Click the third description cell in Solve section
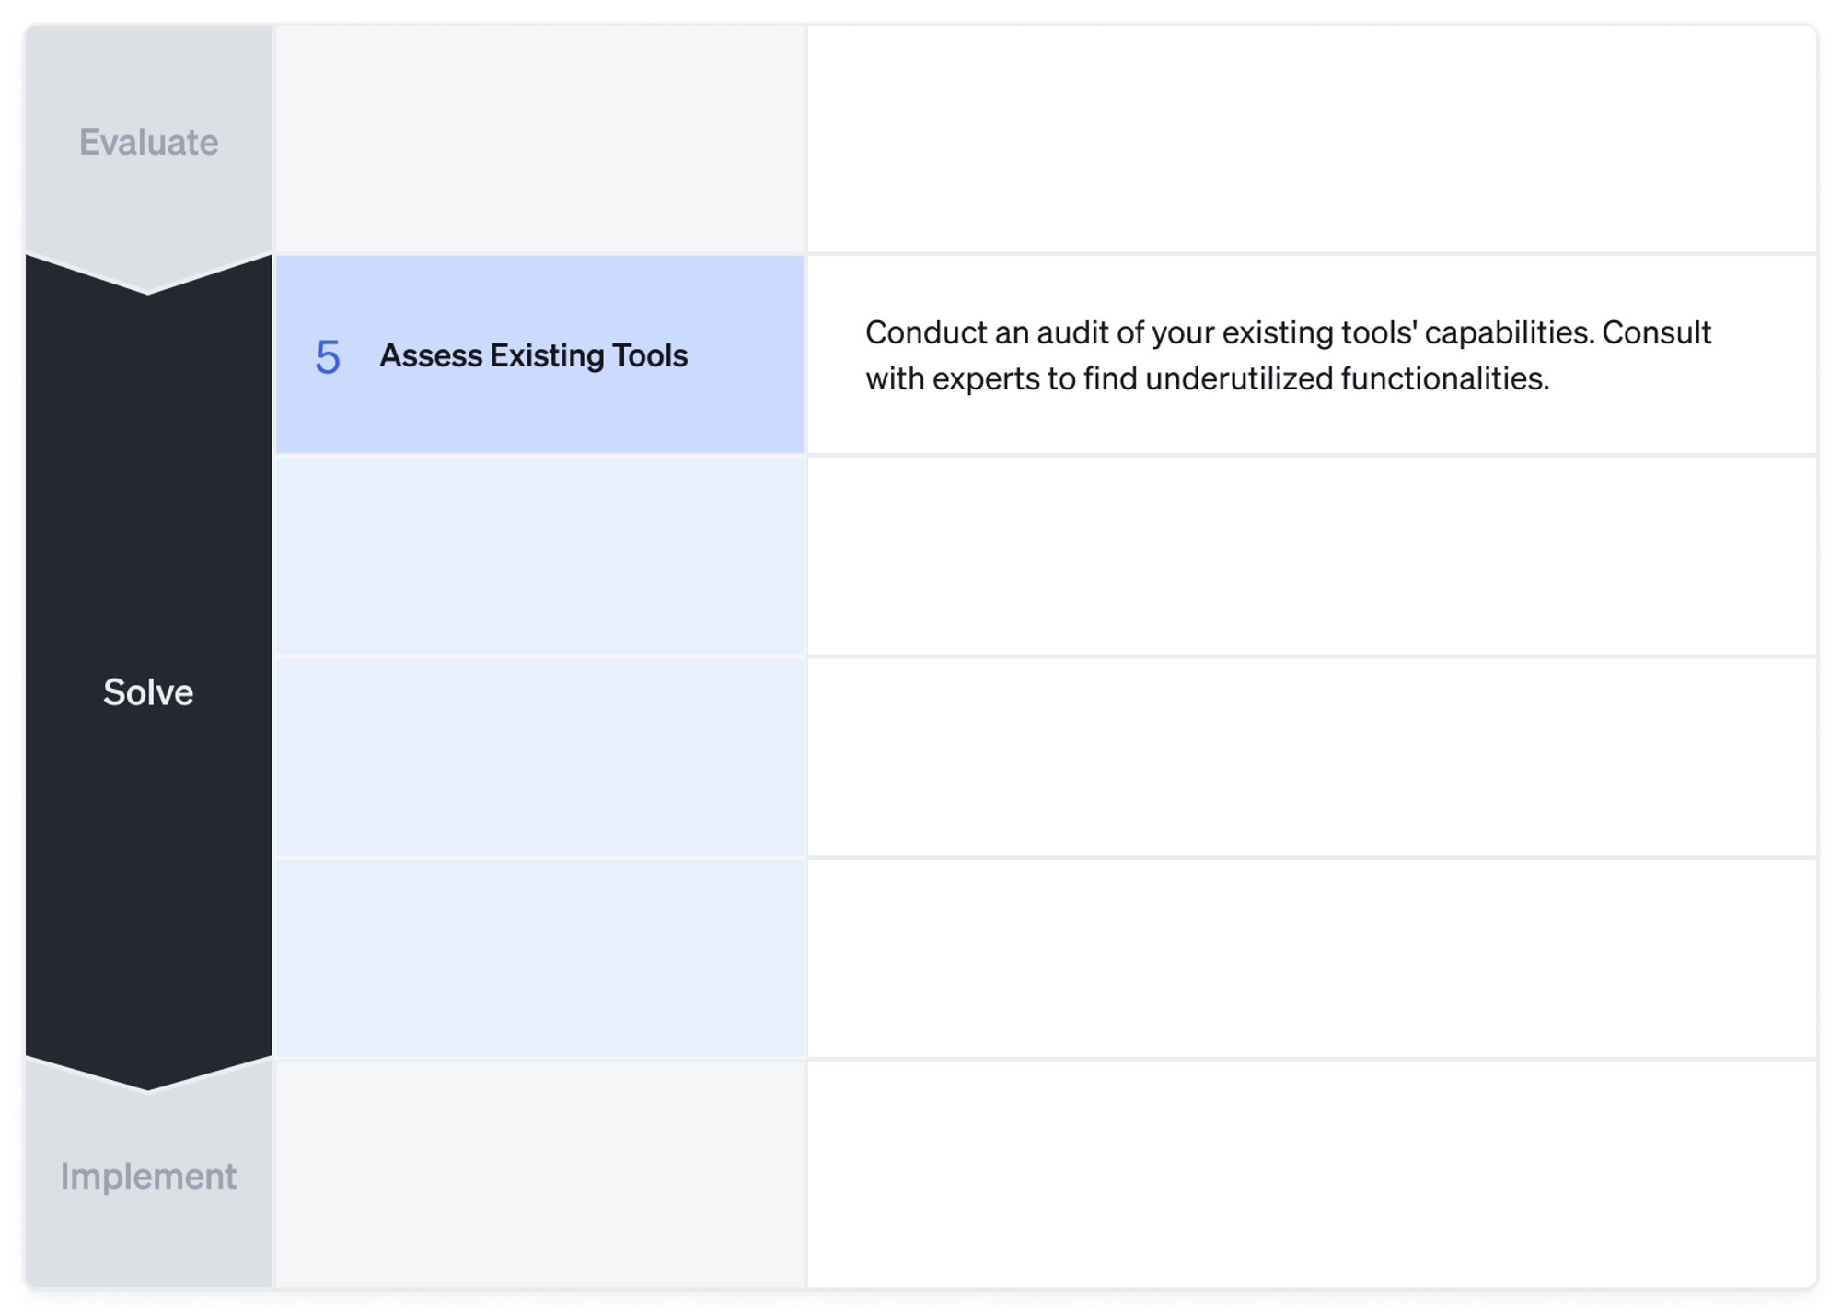Screen dimensions: 1841x1312 coord(1311,757)
